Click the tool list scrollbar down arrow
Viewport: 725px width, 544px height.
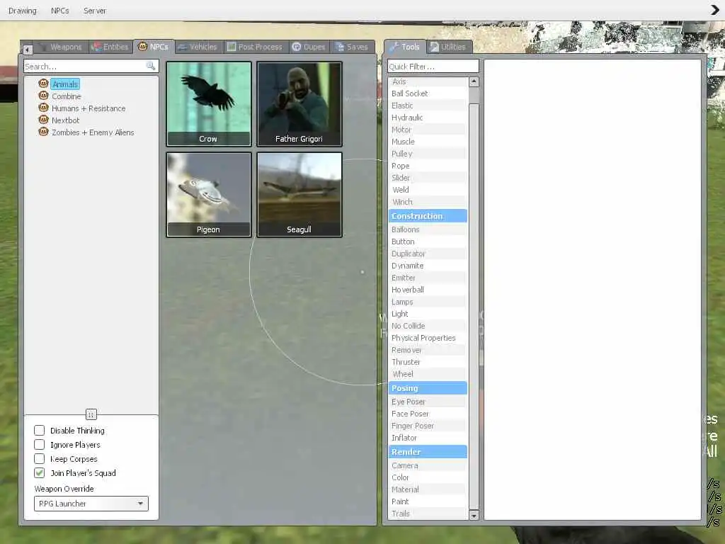tap(474, 515)
